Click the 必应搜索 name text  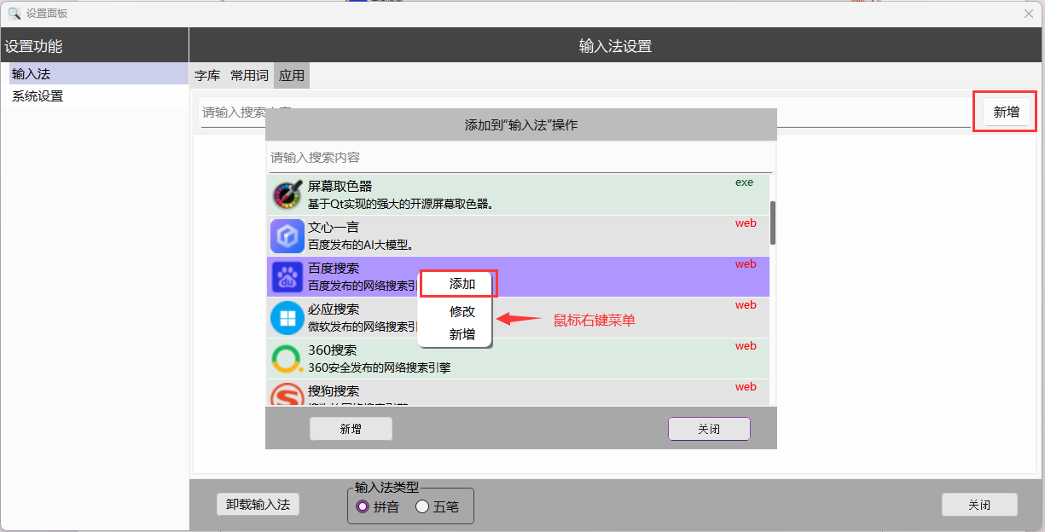(x=334, y=309)
